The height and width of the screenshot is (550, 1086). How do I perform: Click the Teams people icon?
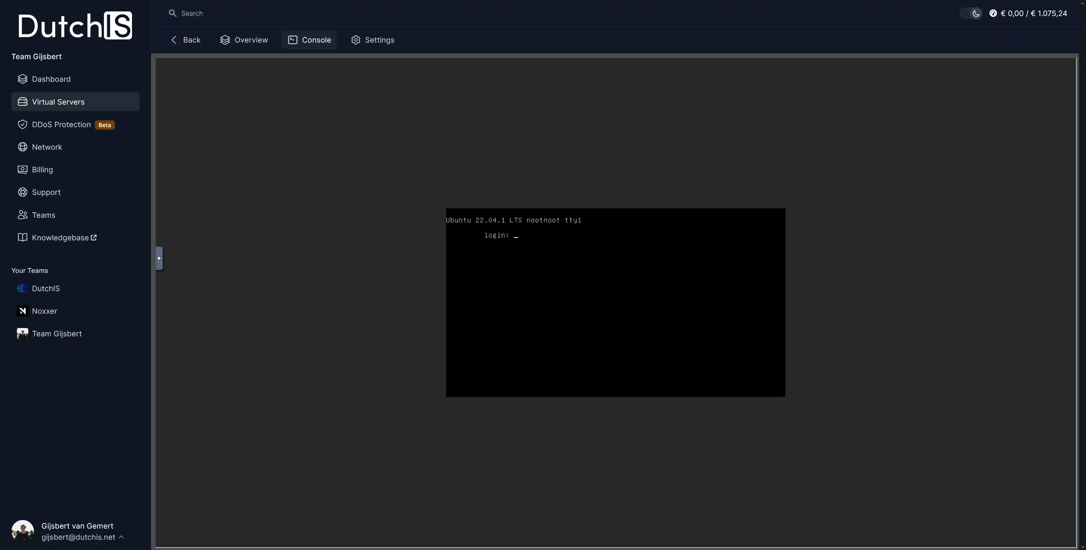pos(22,215)
